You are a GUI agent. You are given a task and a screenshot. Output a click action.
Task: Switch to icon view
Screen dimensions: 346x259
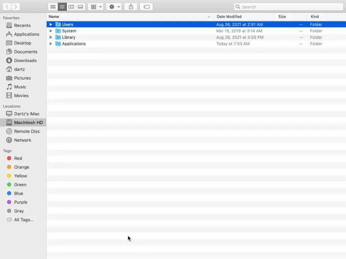click(53, 7)
